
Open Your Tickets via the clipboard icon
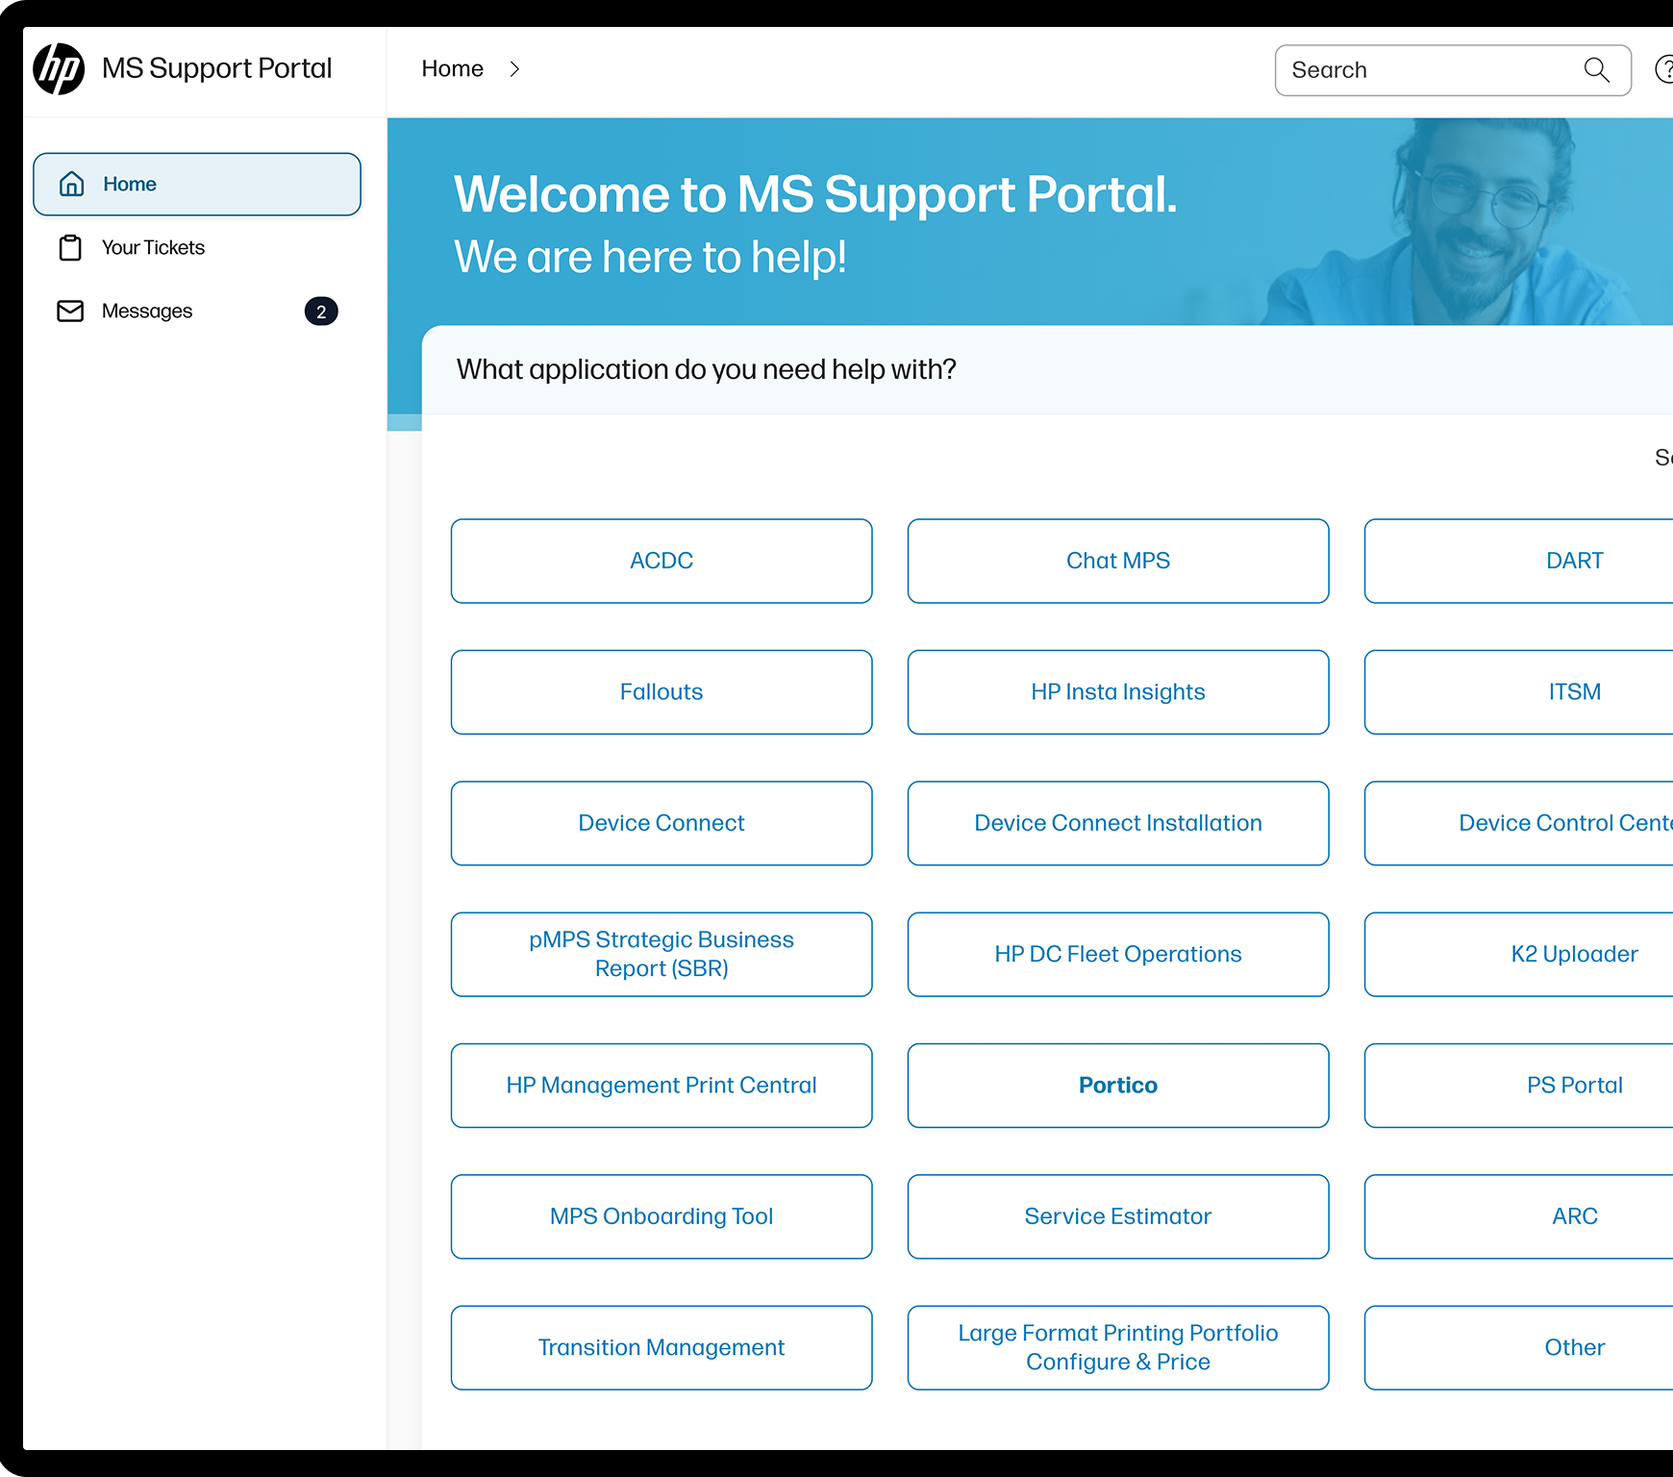69,247
